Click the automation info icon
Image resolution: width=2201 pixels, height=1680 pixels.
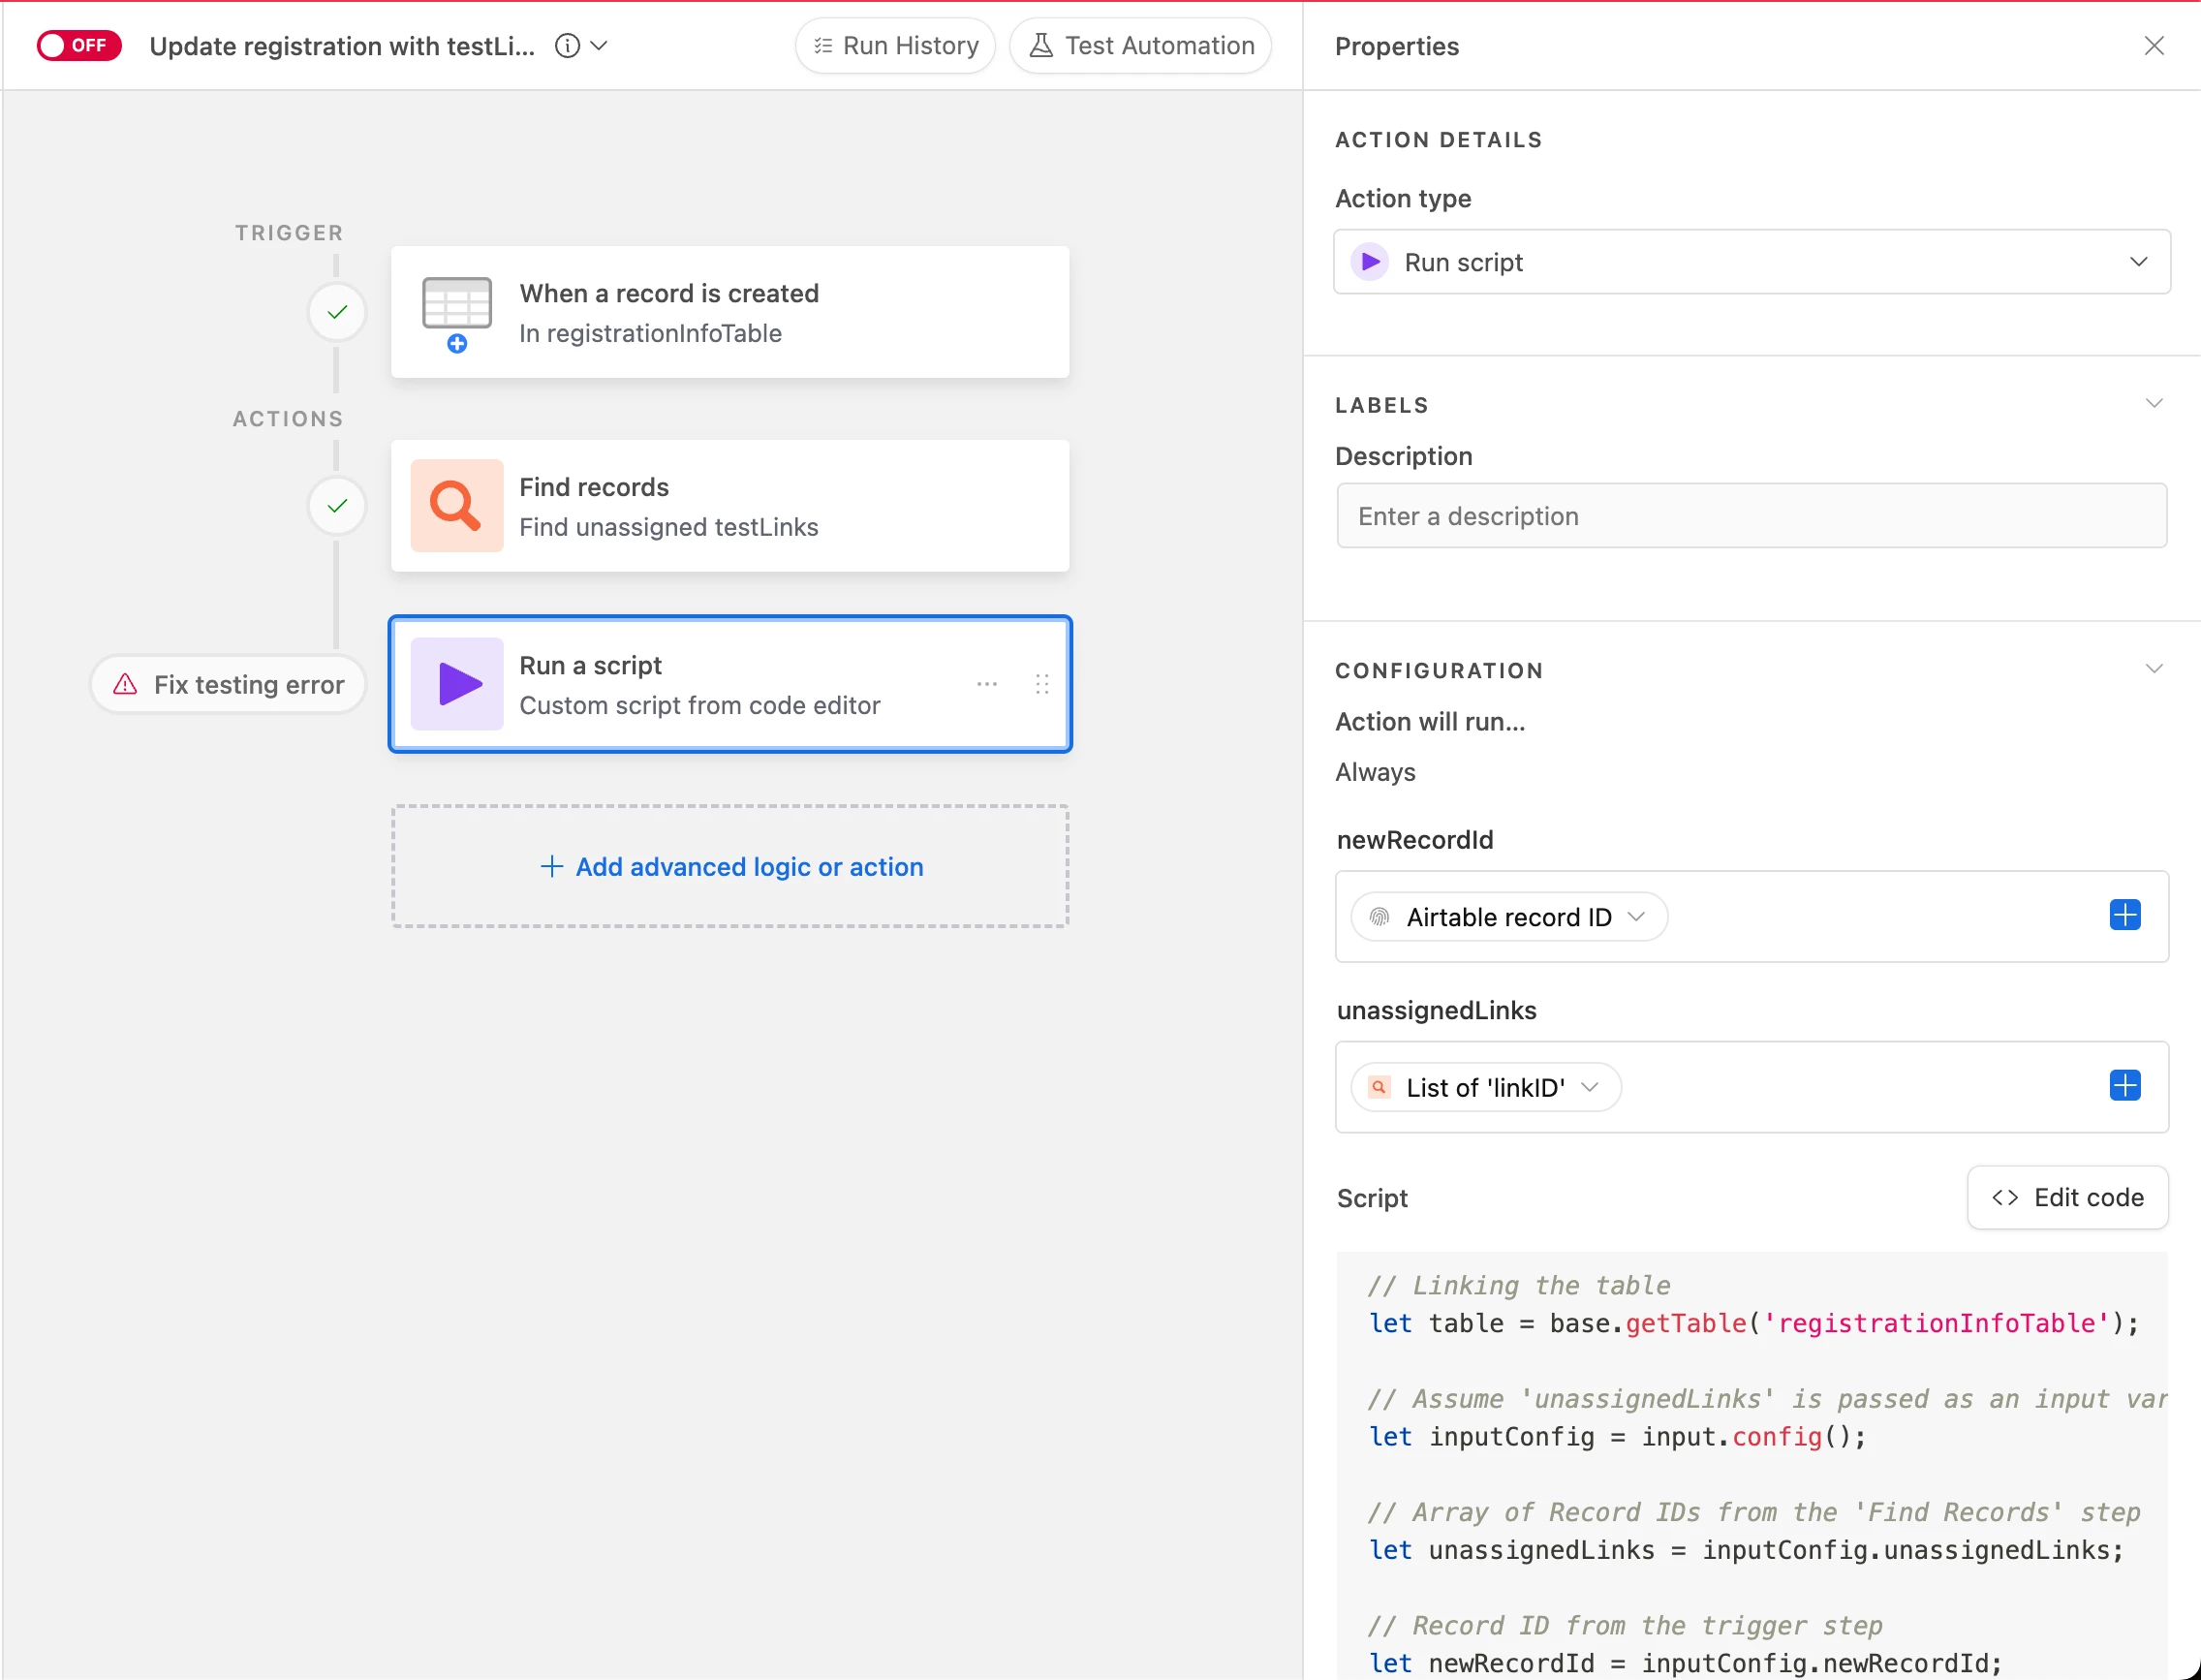[x=567, y=46]
